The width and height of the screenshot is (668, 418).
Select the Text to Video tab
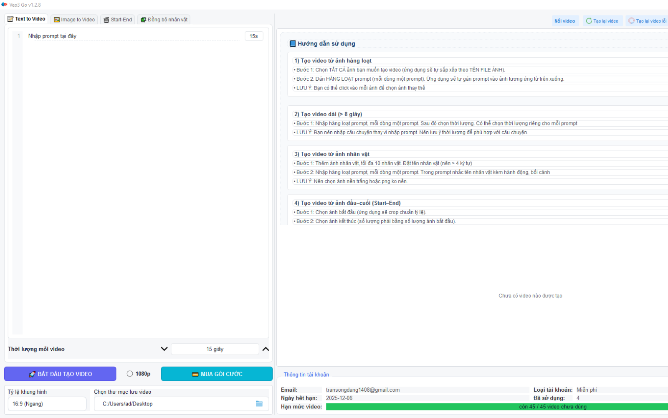(x=26, y=19)
